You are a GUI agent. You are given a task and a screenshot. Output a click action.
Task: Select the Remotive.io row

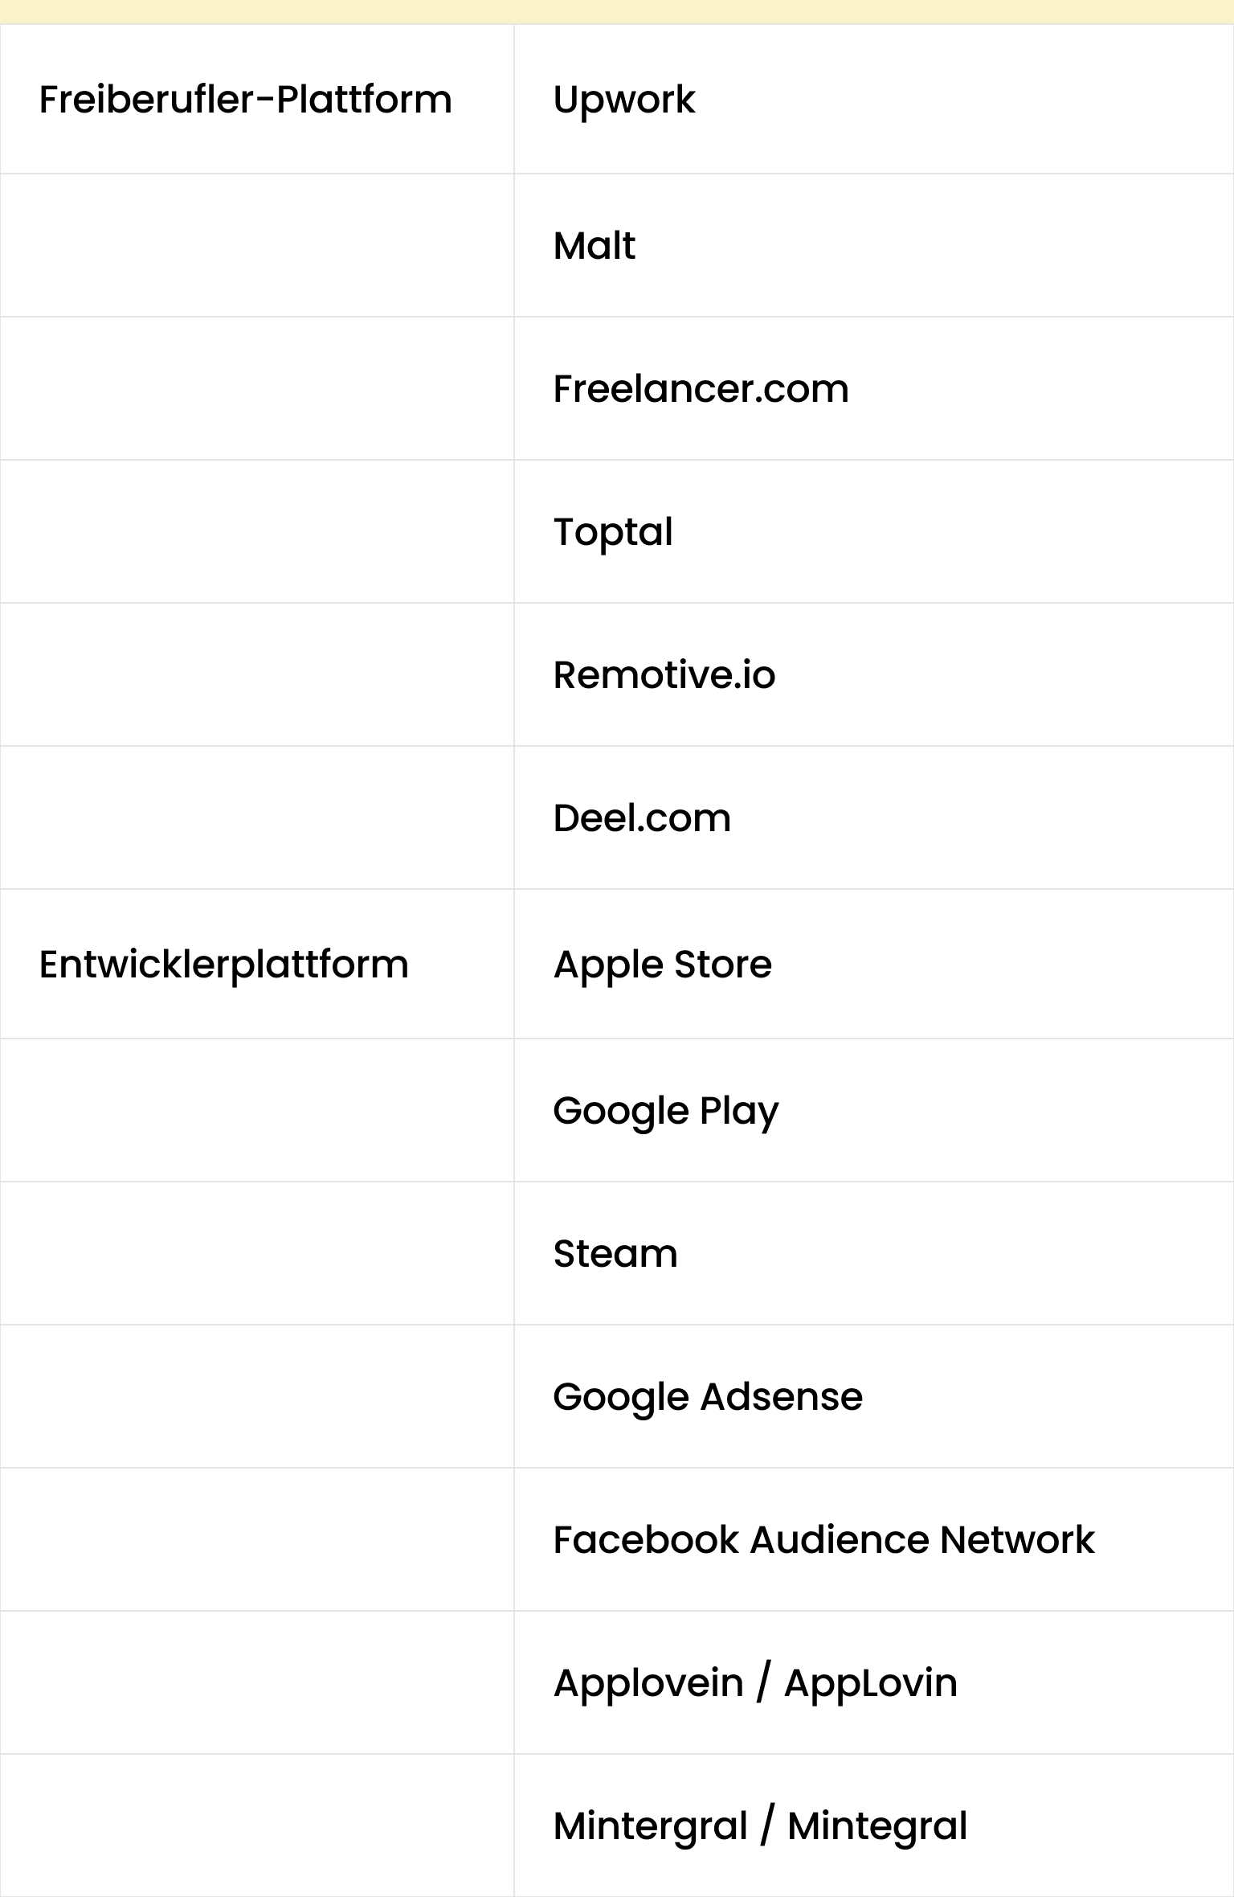pos(664,674)
